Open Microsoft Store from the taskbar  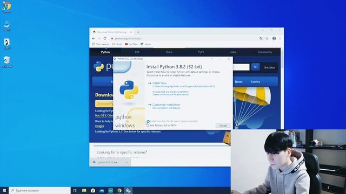[x=93, y=190]
